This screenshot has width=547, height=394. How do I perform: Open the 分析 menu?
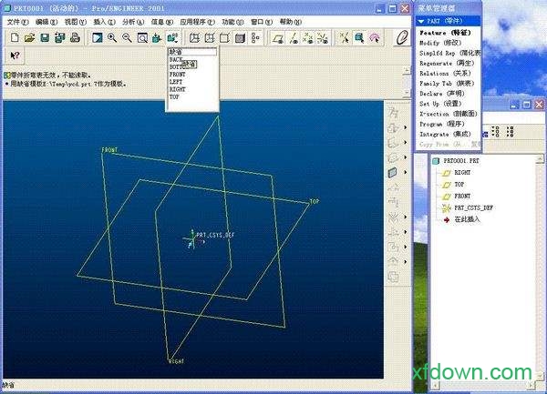[133, 22]
